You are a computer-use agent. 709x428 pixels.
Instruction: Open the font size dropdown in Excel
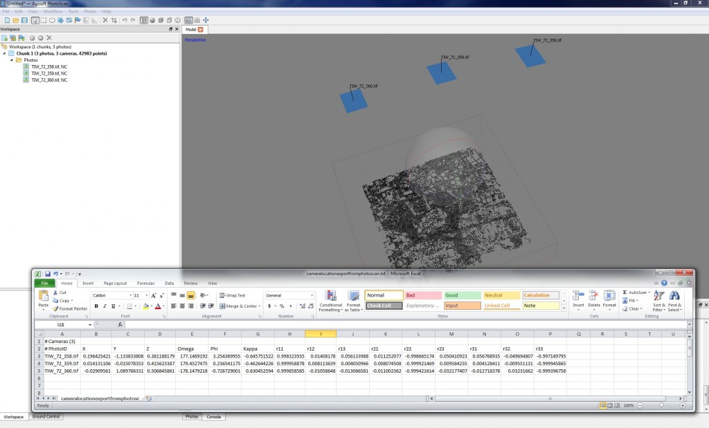pos(146,294)
